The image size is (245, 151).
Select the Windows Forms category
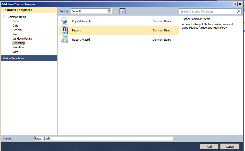point(22,39)
